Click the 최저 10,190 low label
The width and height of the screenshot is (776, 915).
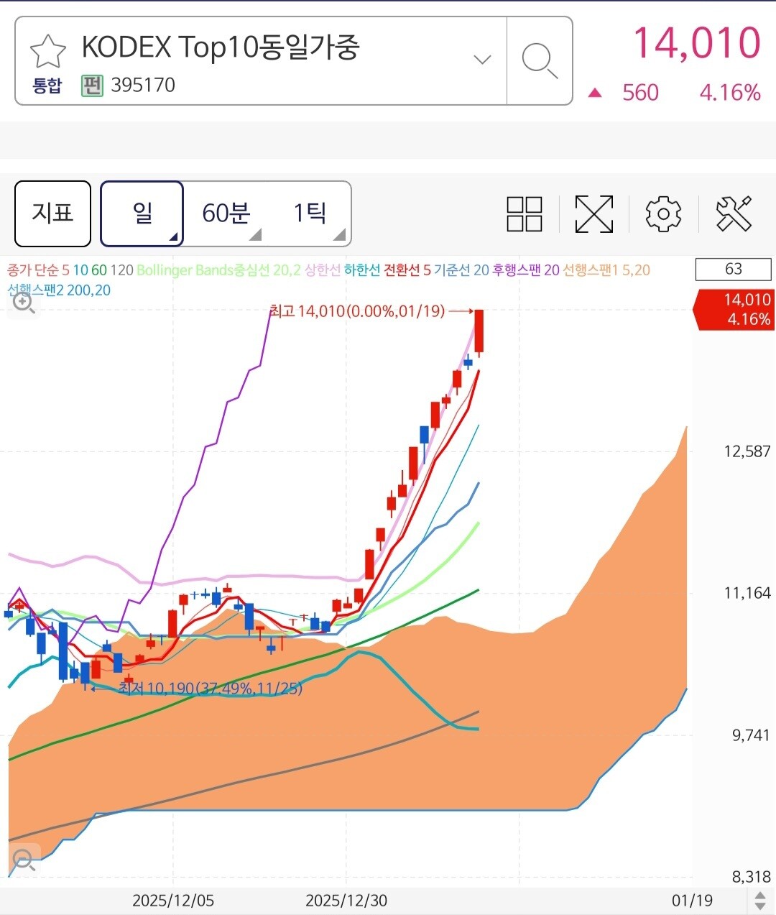tap(211, 689)
